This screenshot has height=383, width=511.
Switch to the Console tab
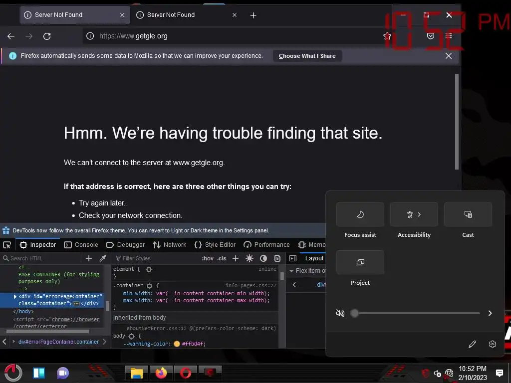pos(81,245)
